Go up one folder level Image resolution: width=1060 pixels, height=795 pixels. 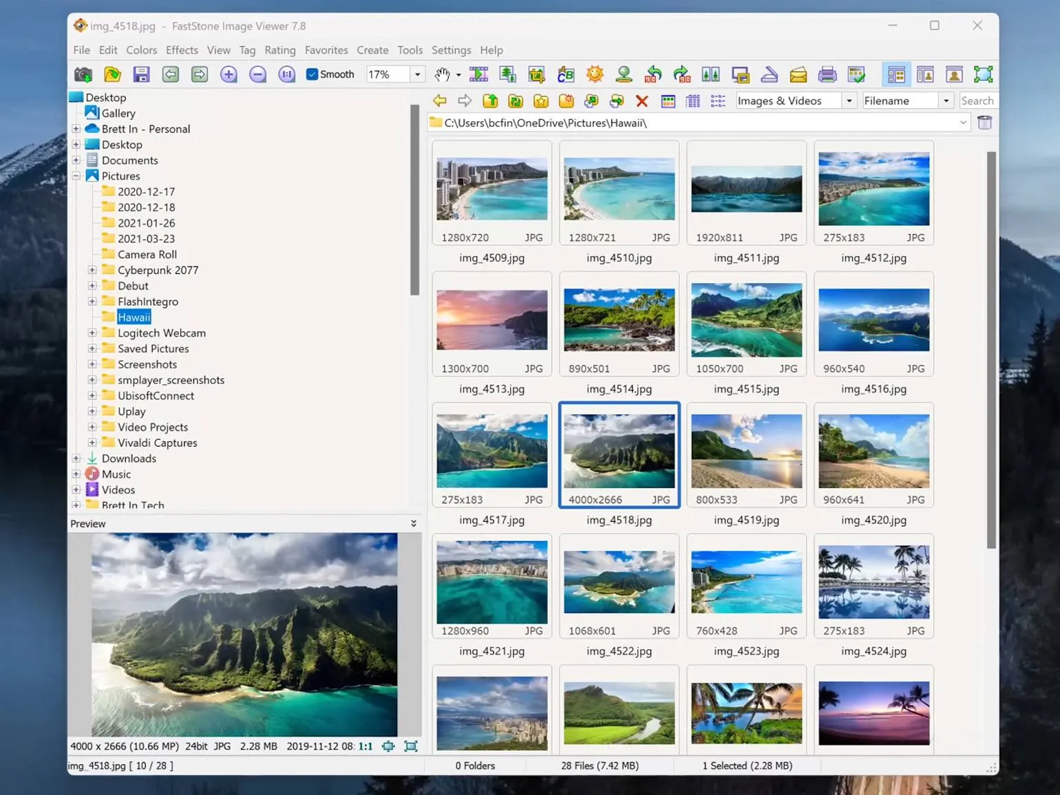click(x=490, y=101)
